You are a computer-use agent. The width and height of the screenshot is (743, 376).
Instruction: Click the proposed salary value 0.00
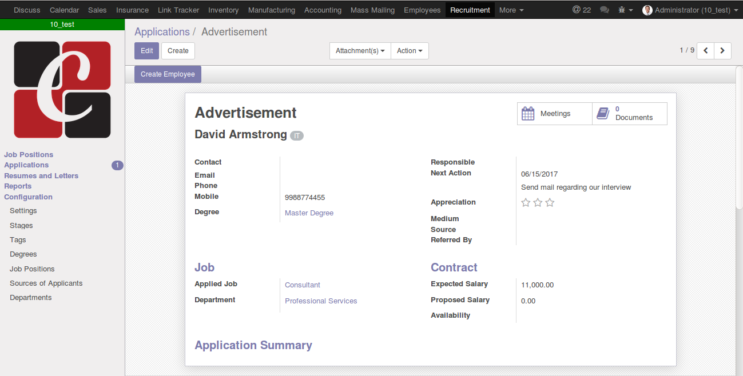point(529,301)
